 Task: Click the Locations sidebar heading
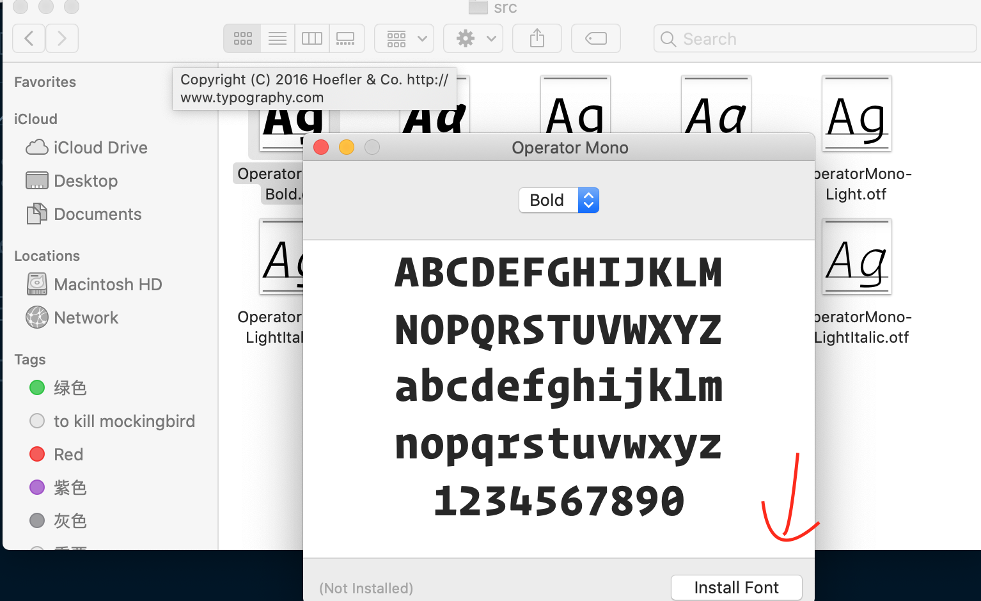[47, 256]
